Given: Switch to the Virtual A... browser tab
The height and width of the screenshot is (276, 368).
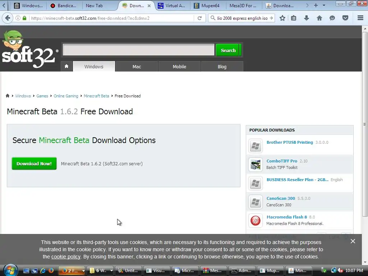Looking at the screenshot, I should click(x=172, y=6).
